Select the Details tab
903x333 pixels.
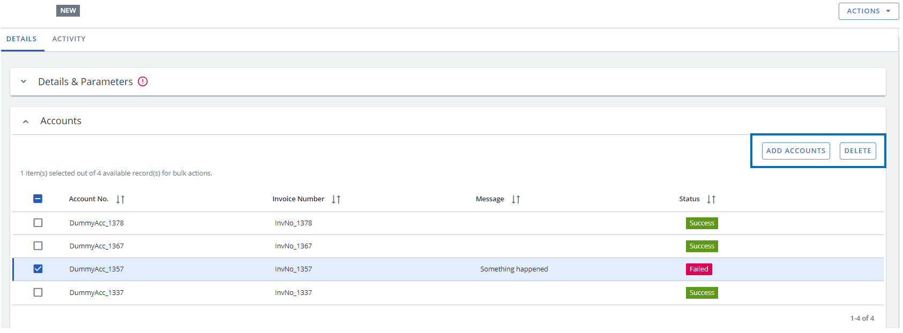[21, 39]
